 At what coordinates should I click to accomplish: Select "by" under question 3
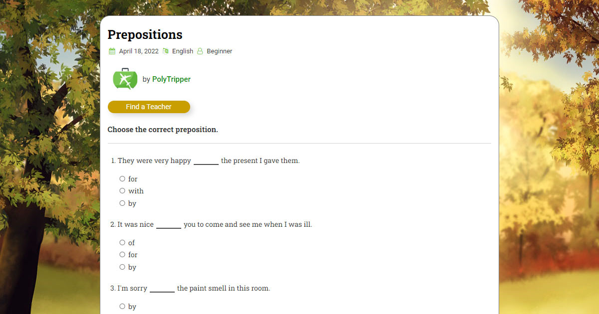(x=122, y=306)
